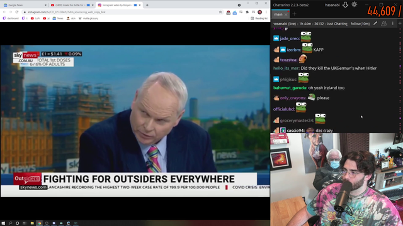Open the News bookmark

(58, 18)
